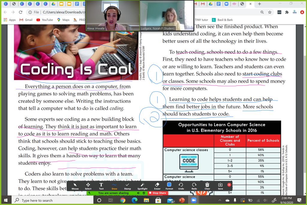Open the Mail app showing 87
This screenshot has width=307, height=205.
click(171, 200)
